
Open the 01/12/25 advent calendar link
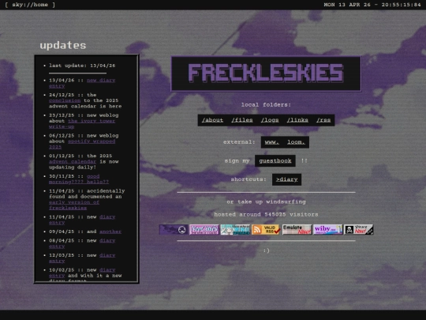coord(73,161)
